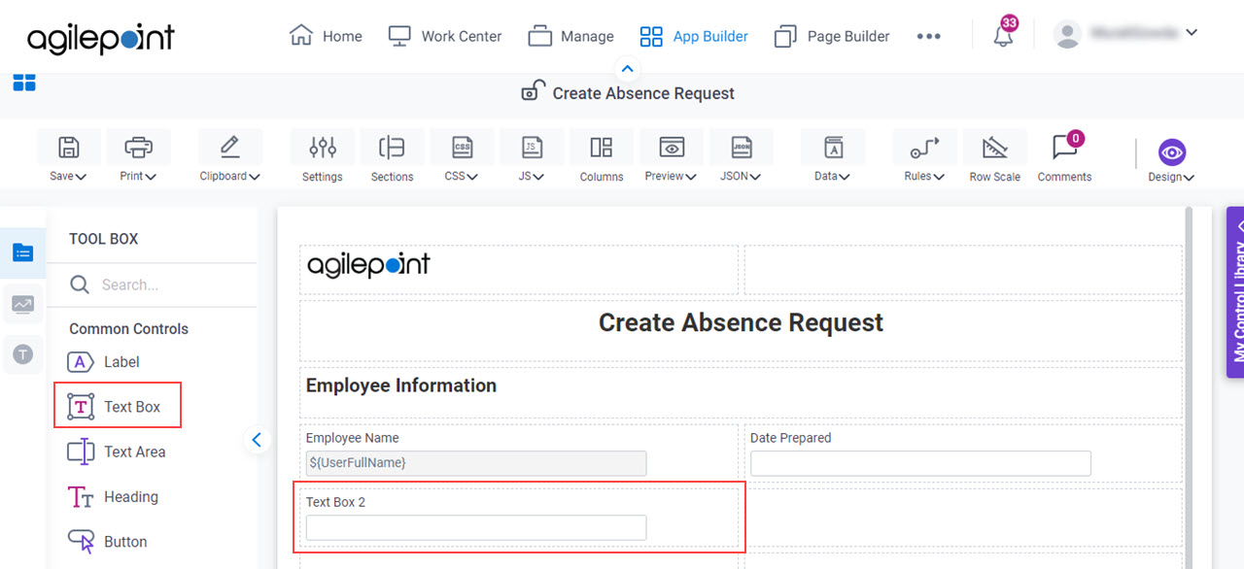This screenshot has width=1244, height=569.
Task: Click the TOOL BOX panel title
Action: 104,239
